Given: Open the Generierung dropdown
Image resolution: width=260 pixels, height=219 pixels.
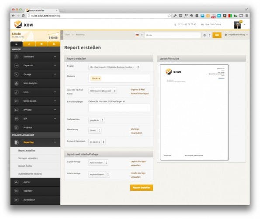Looking at the screenshot, I should [95, 131].
